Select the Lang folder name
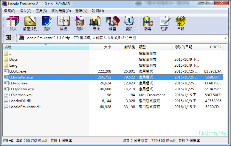The width and height of the screenshot is (231, 146). 13,65
